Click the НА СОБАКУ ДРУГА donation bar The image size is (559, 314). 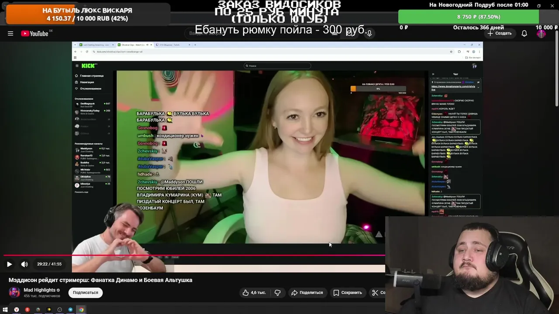tap(378, 88)
